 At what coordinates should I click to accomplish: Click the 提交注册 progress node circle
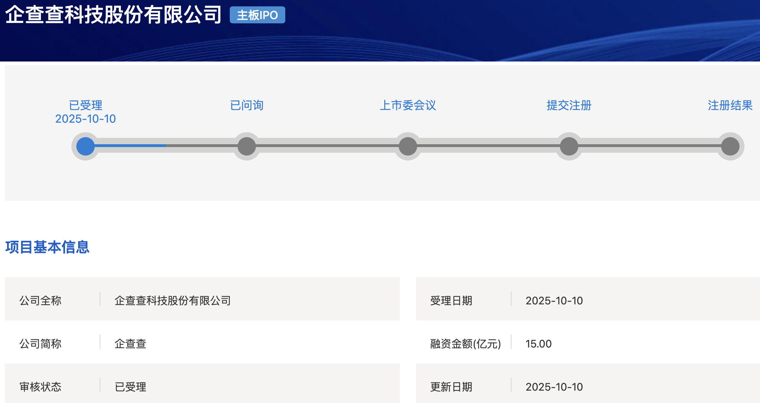pos(569,146)
